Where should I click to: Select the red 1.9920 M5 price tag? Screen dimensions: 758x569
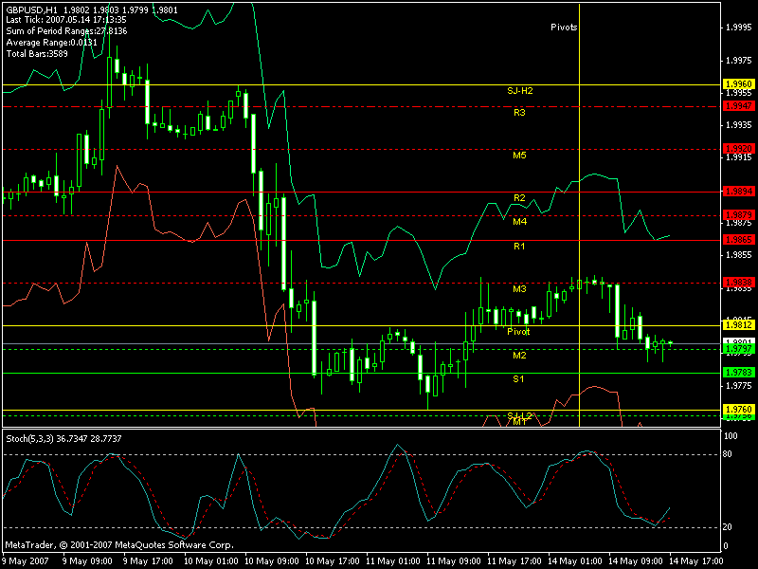(x=738, y=149)
